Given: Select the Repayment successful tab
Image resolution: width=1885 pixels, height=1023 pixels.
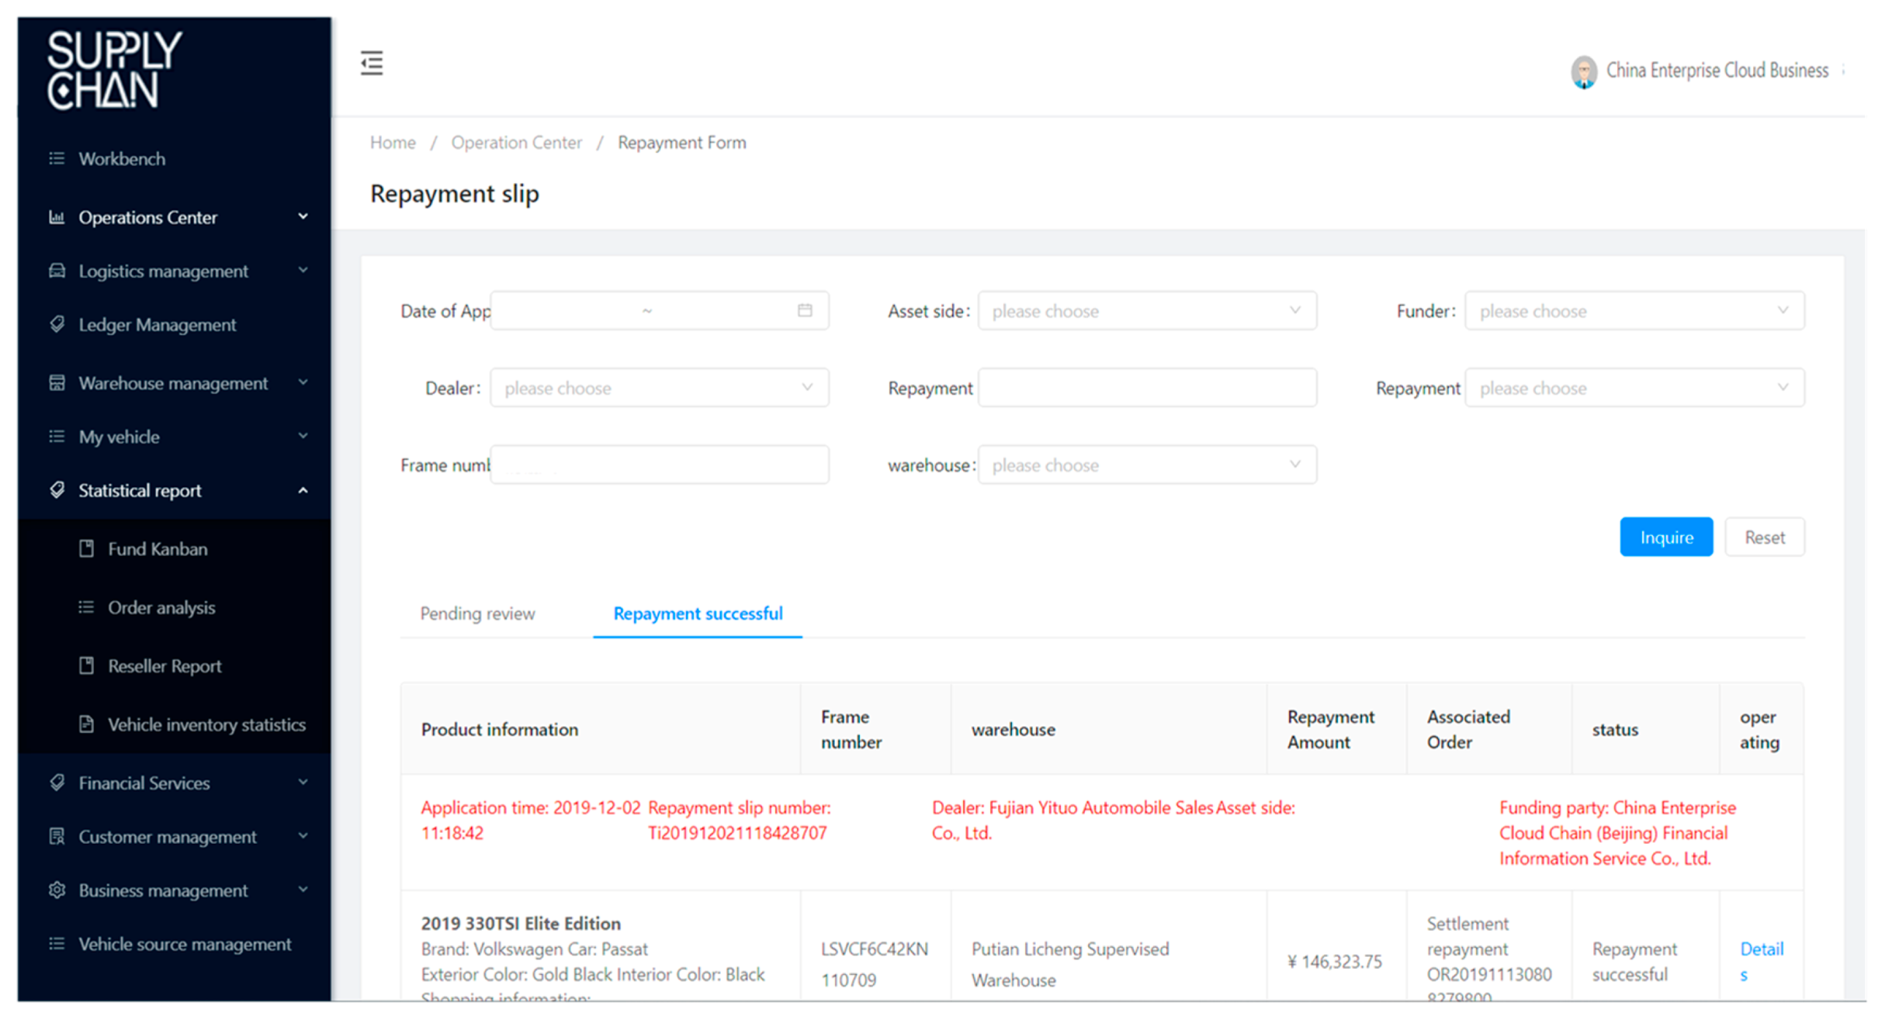Looking at the screenshot, I should (697, 613).
